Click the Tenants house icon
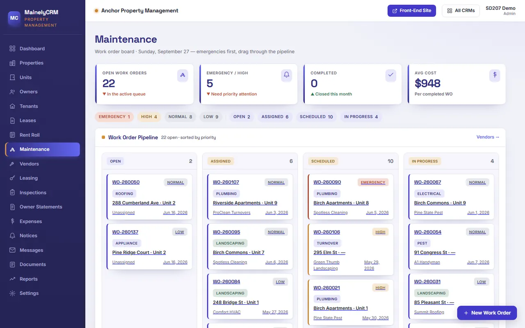Screen dimensions: 525x328 [12, 106]
